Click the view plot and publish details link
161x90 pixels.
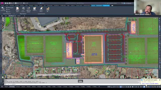[150, 83]
